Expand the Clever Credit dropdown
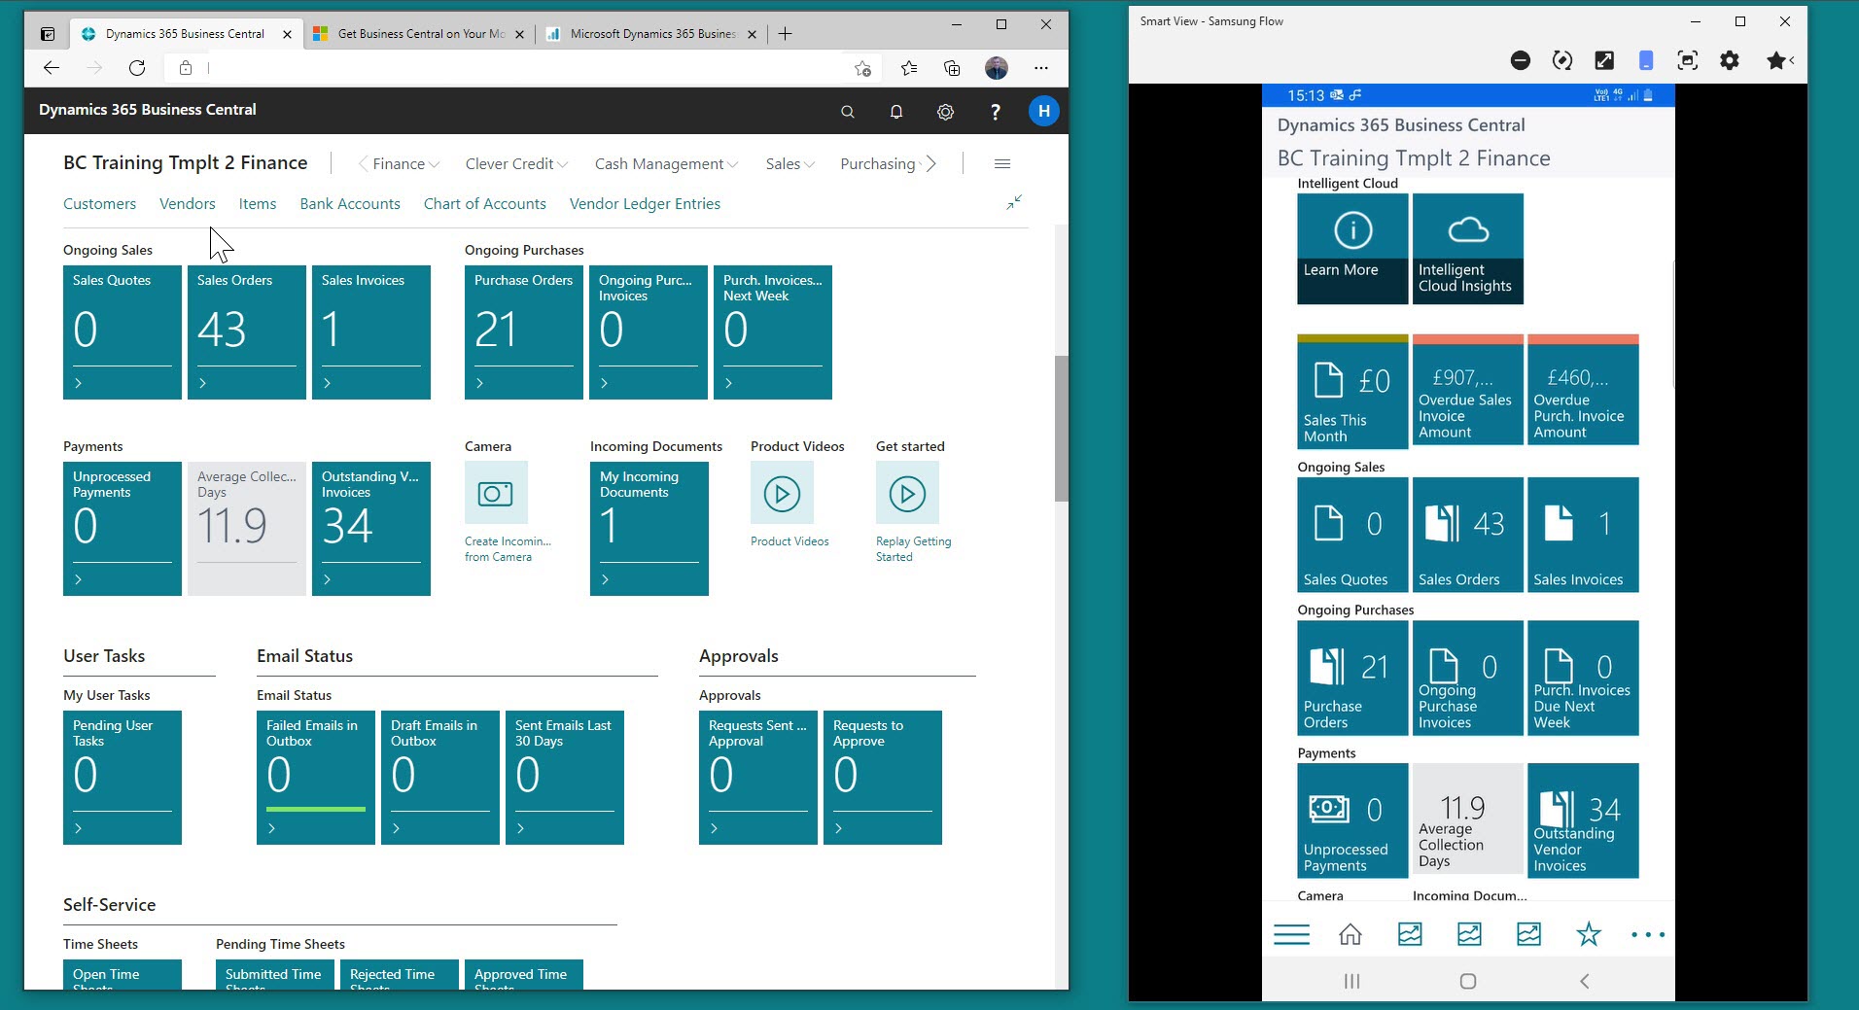The width and height of the screenshot is (1859, 1010). coord(516,163)
